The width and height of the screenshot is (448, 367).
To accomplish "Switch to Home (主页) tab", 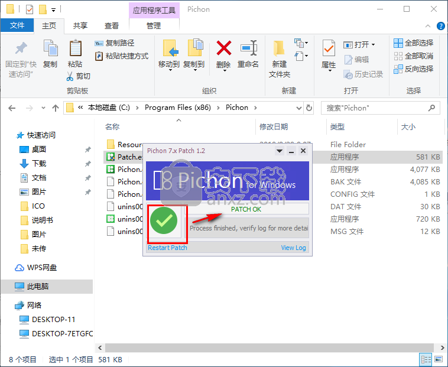I will tap(49, 26).
